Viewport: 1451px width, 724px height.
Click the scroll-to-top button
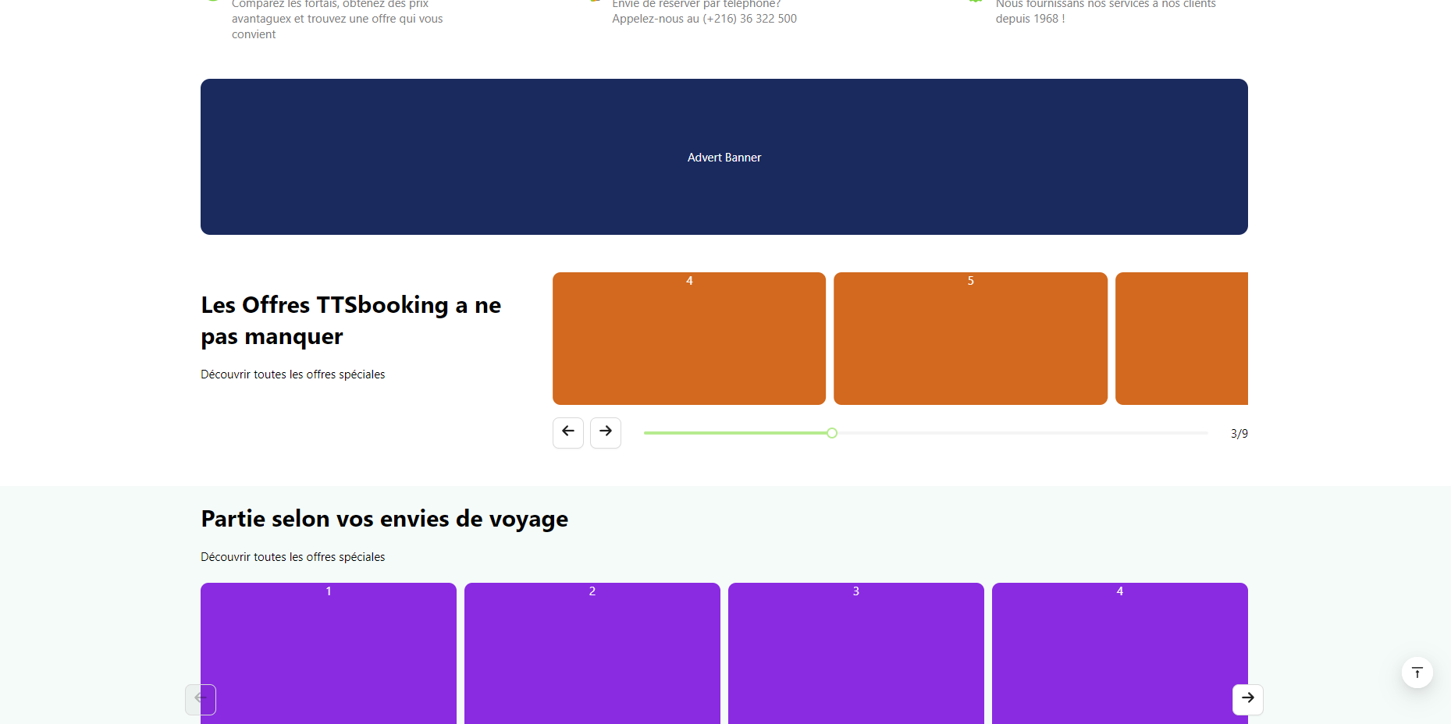pyautogui.click(x=1417, y=673)
